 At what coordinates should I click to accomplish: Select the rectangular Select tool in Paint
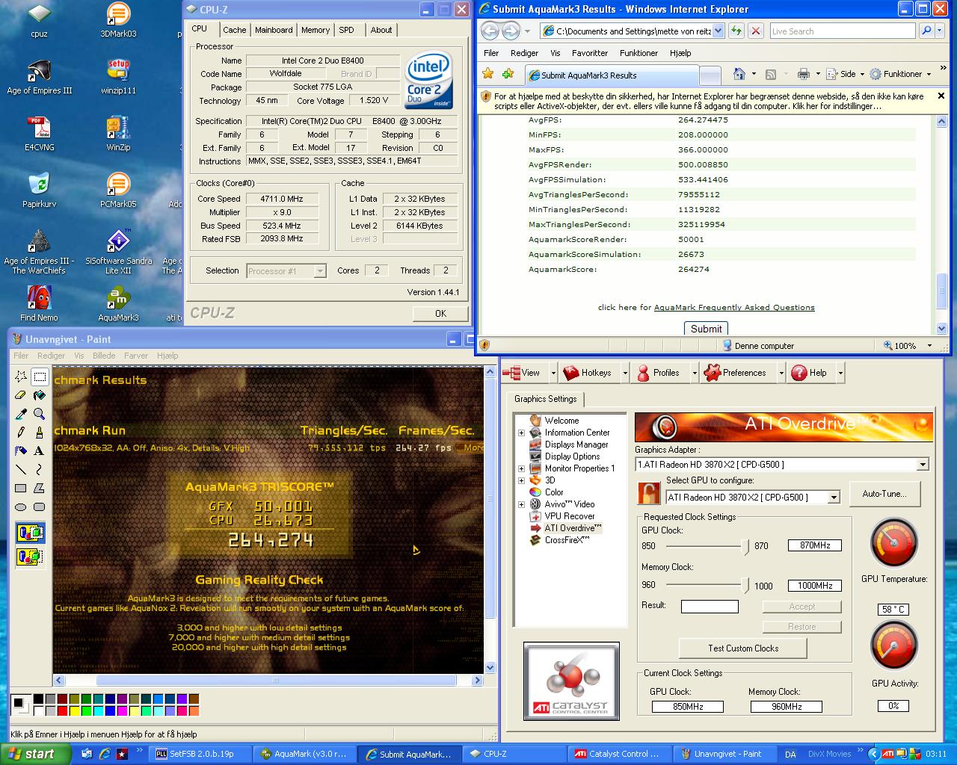pyautogui.click(x=40, y=377)
